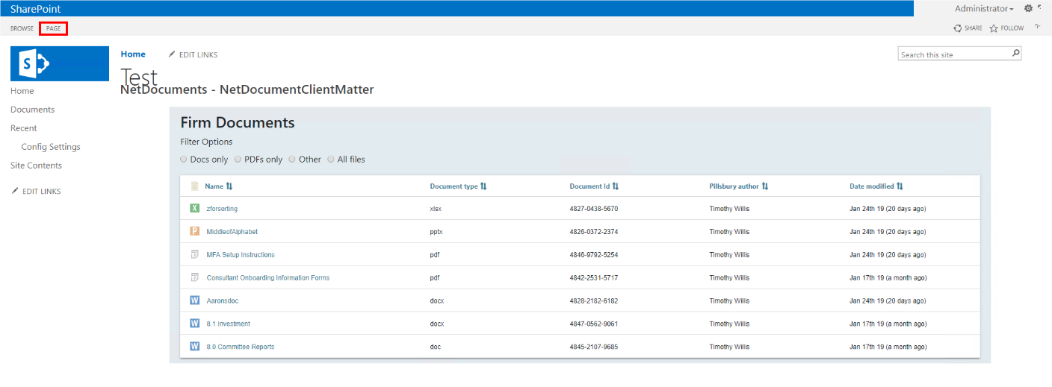
Task: Click the Test site title
Action: [139, 76]
